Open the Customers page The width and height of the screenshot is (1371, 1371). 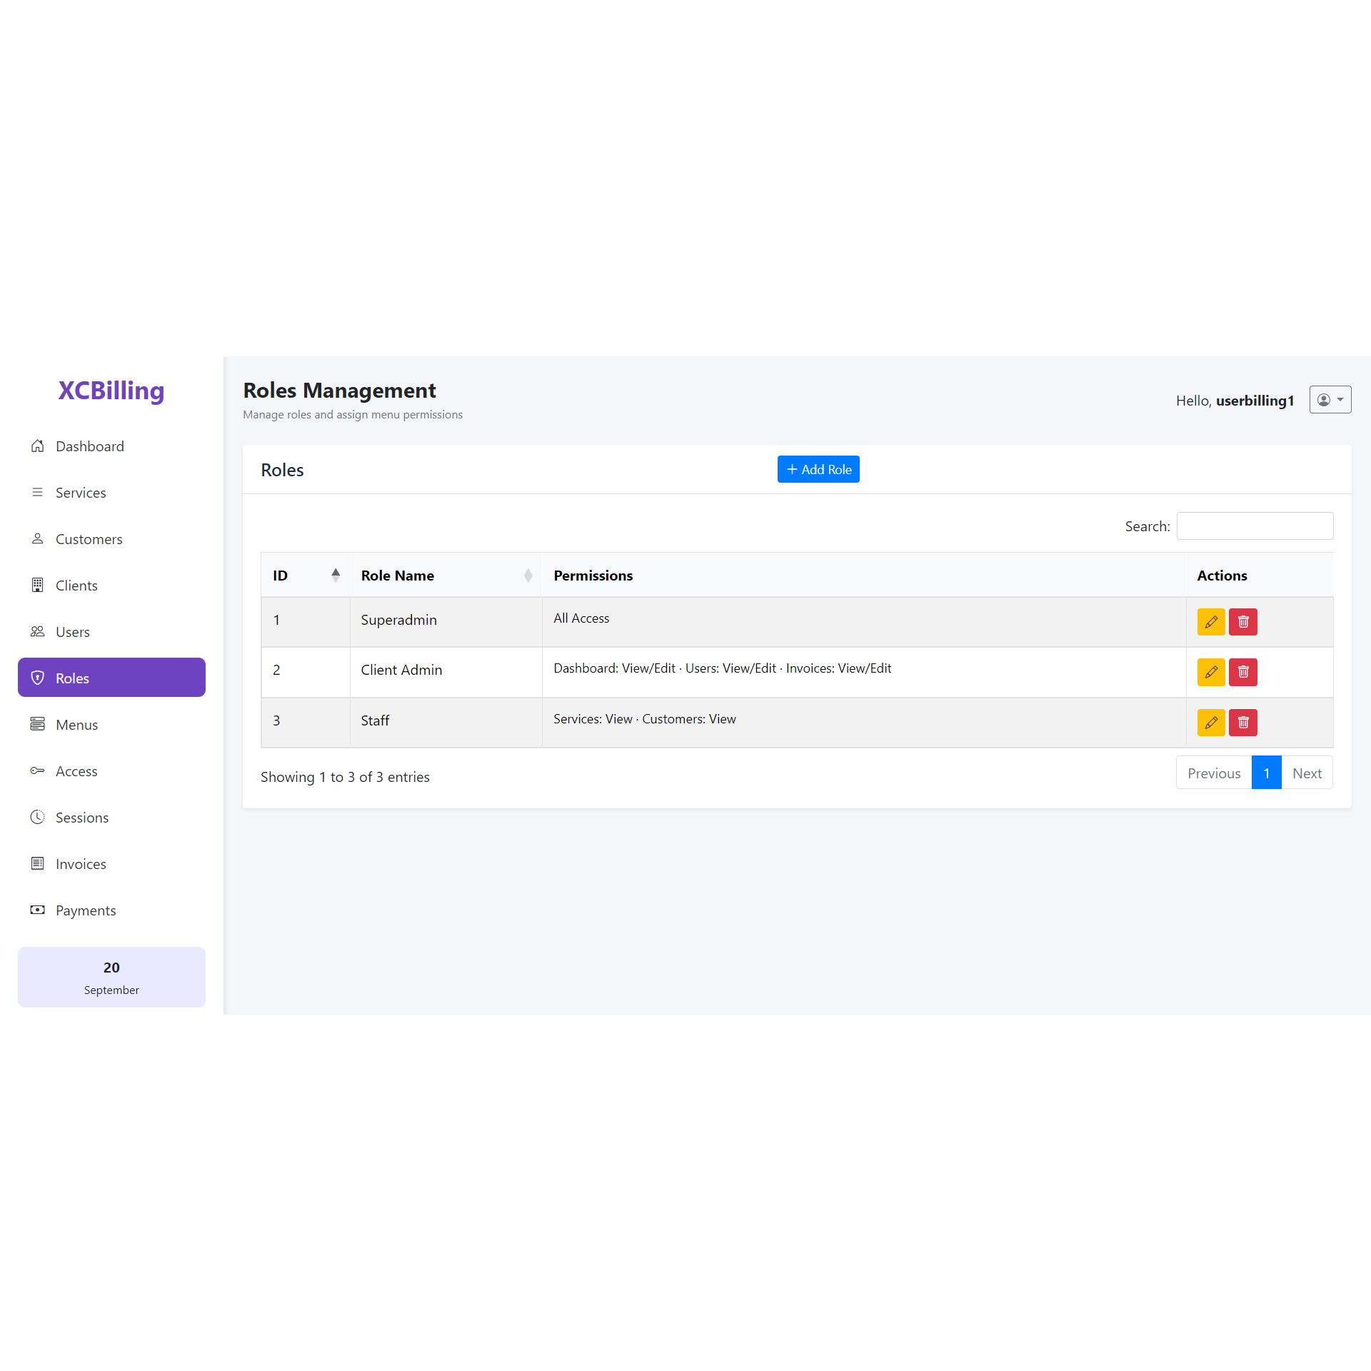pyautogui.click(x=89, y=539)
